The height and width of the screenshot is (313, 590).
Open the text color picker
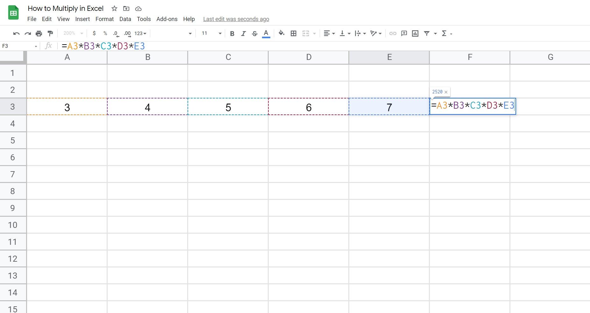click(266, 33)
